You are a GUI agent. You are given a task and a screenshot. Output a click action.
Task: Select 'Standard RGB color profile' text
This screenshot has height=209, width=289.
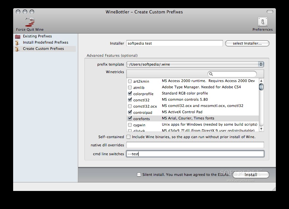185,93
